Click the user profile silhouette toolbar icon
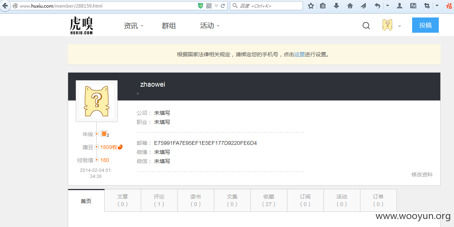Screen dimensions: 454x227 (400, 6)
